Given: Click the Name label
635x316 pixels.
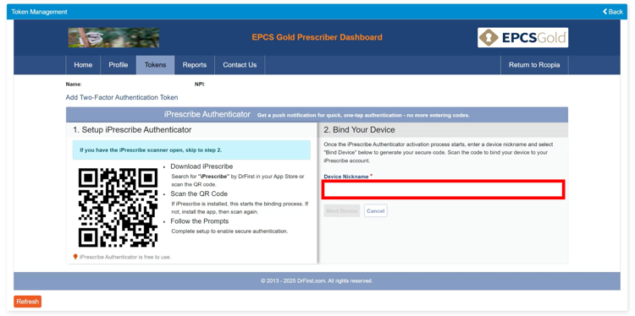Looking at the screenshot, I should click(74, 84).
